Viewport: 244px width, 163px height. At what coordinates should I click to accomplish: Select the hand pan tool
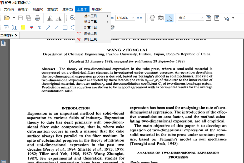coord(152,18)
